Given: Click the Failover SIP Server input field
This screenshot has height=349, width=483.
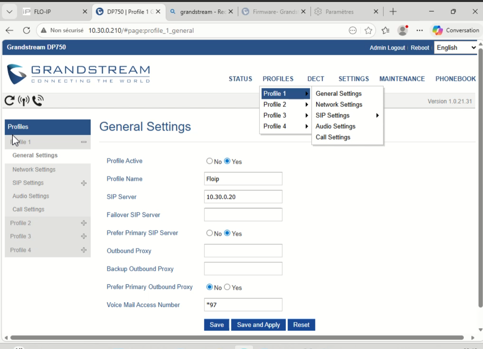Looking at the screenshot, I should (243, 215).
